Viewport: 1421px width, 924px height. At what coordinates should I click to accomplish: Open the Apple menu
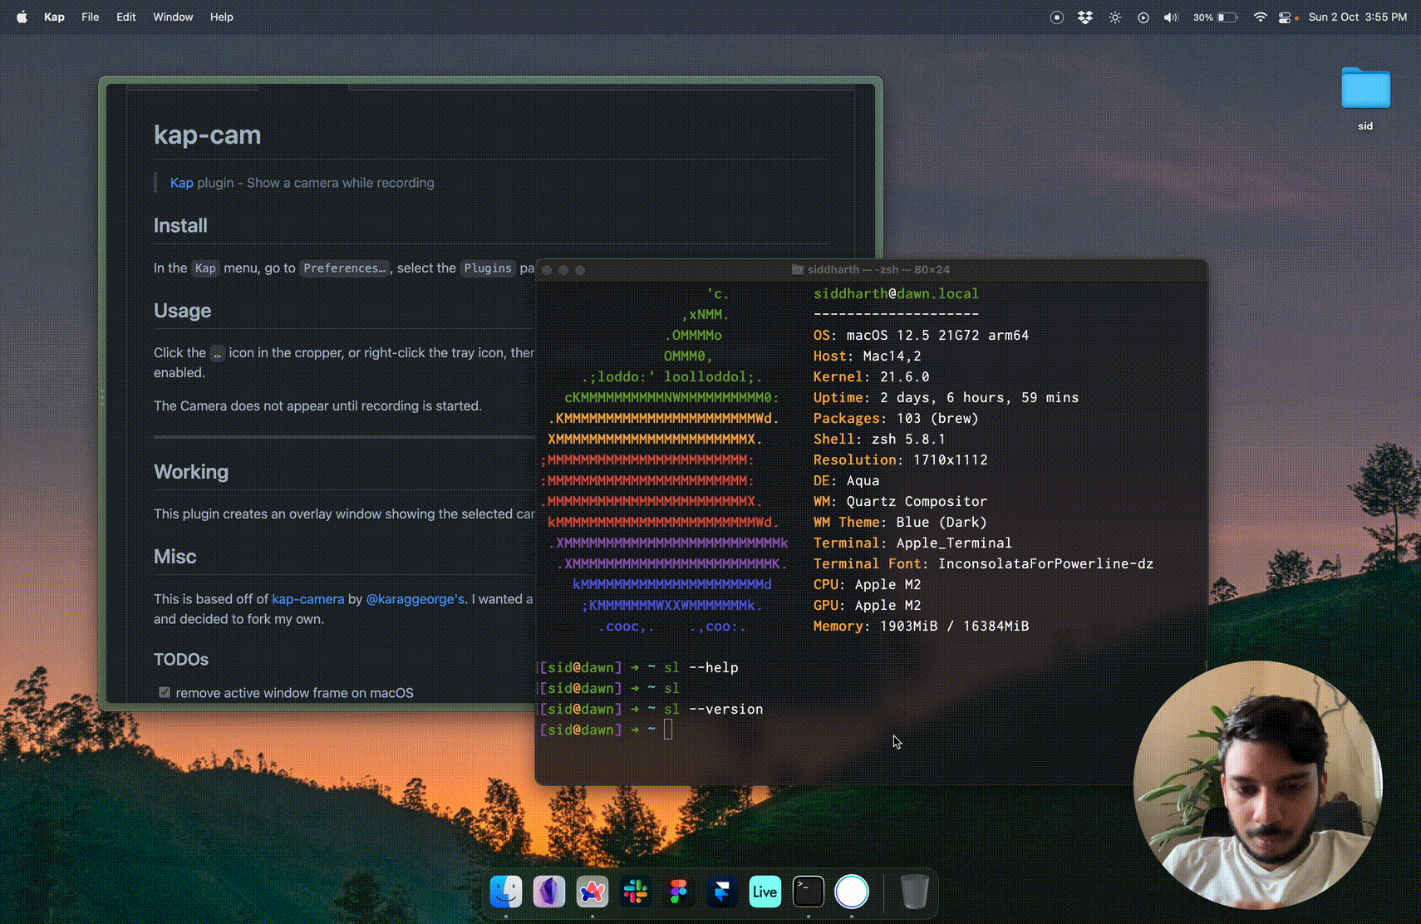pos(22,17)
